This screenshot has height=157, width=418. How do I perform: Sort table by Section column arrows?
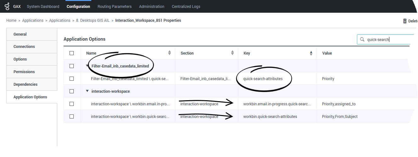tap(232, 53)
